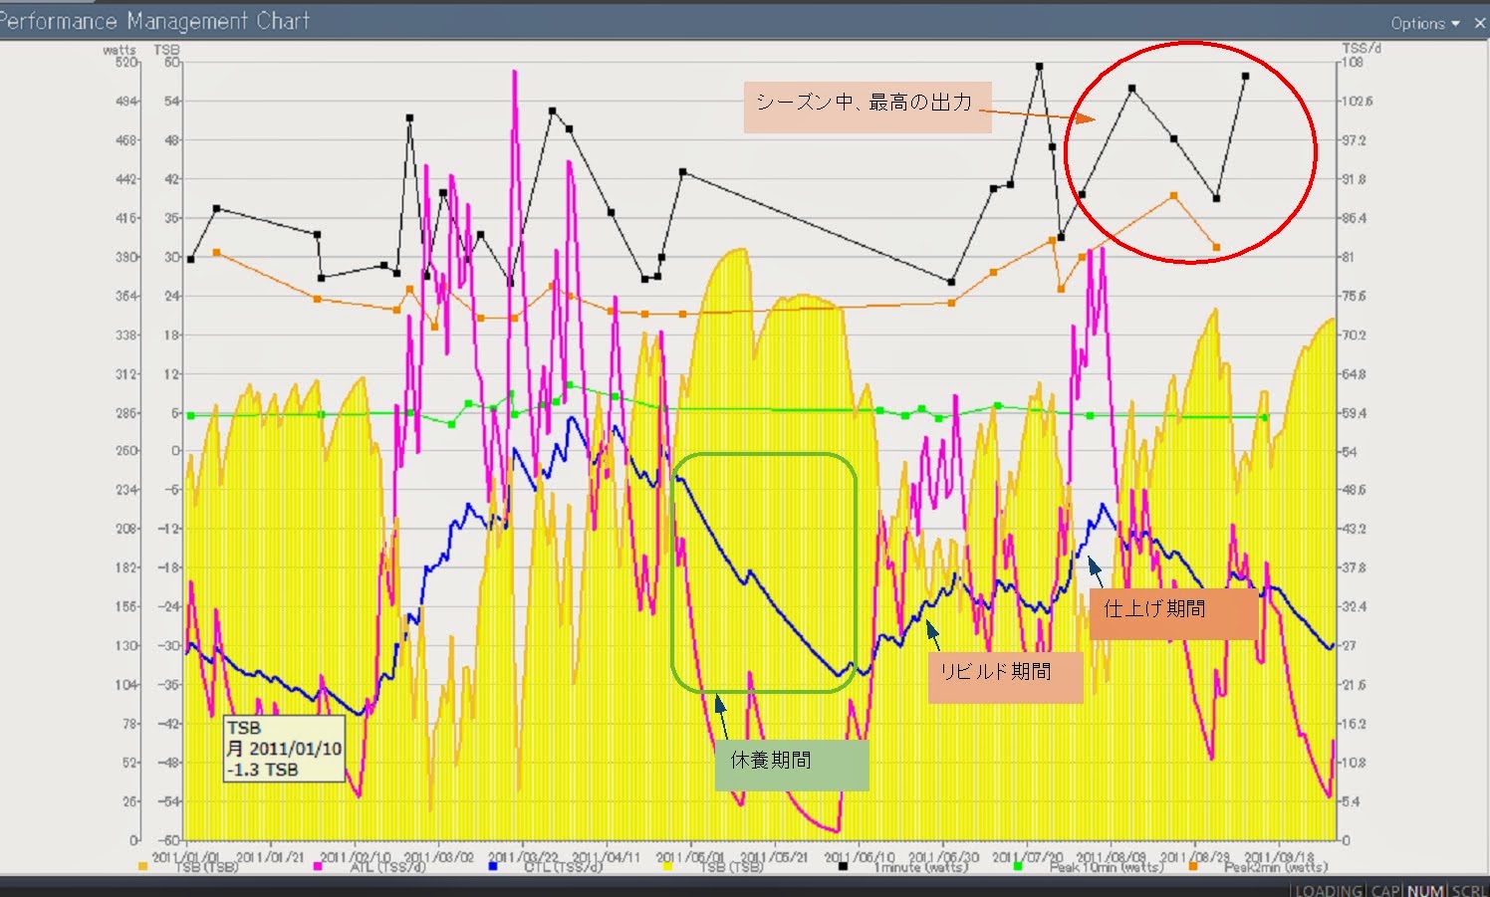
Task: Select the orange Peak2min legend marker
Action: pos(1192,867)
